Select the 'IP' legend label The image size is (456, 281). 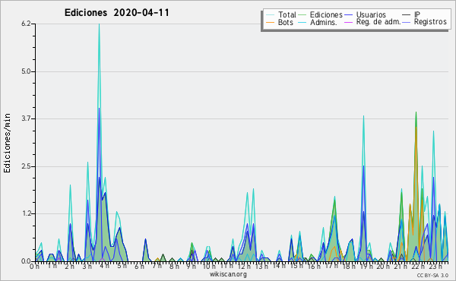point(417,14)
